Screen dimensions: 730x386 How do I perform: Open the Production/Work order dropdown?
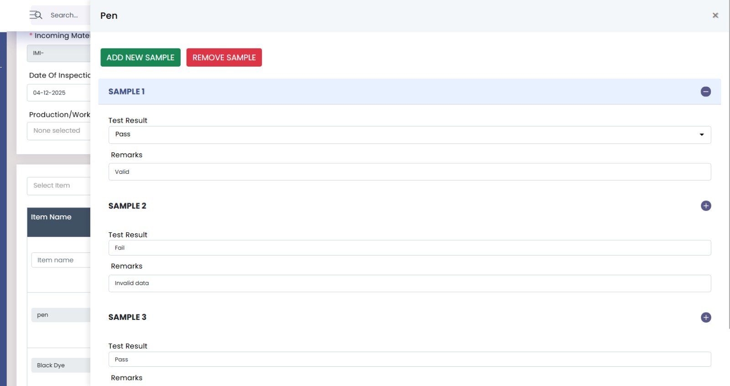(59, 131)
